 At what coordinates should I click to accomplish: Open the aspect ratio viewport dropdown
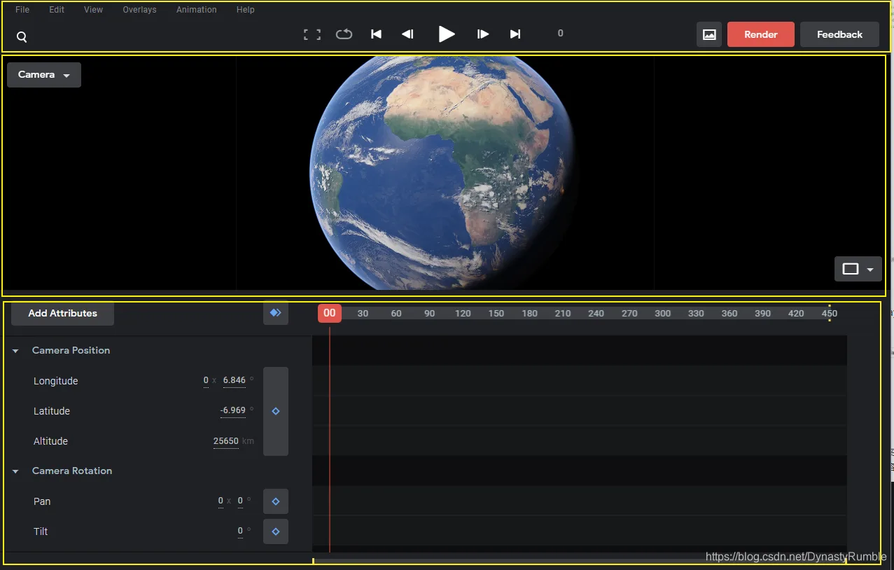point(858,269)
